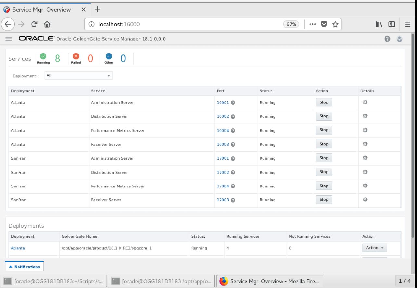
Task: Open port 17001 link
Action: (223, 159)
